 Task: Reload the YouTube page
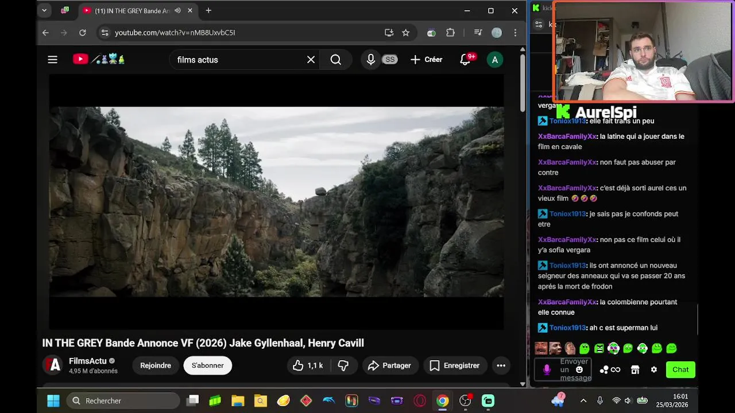82,33
